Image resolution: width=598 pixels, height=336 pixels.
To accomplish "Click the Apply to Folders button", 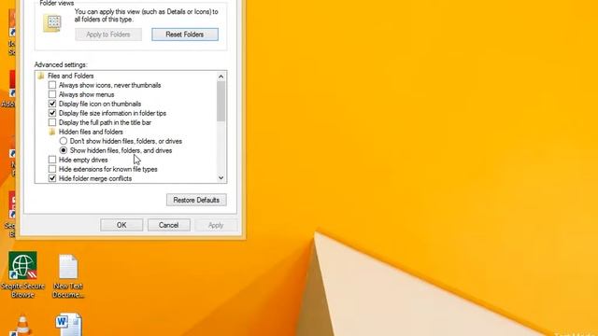I will 108,35.
